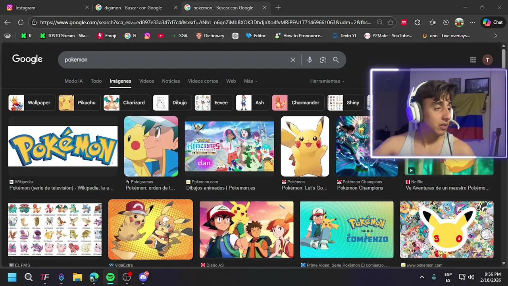Open the Google apps grid

coord(473,60)
